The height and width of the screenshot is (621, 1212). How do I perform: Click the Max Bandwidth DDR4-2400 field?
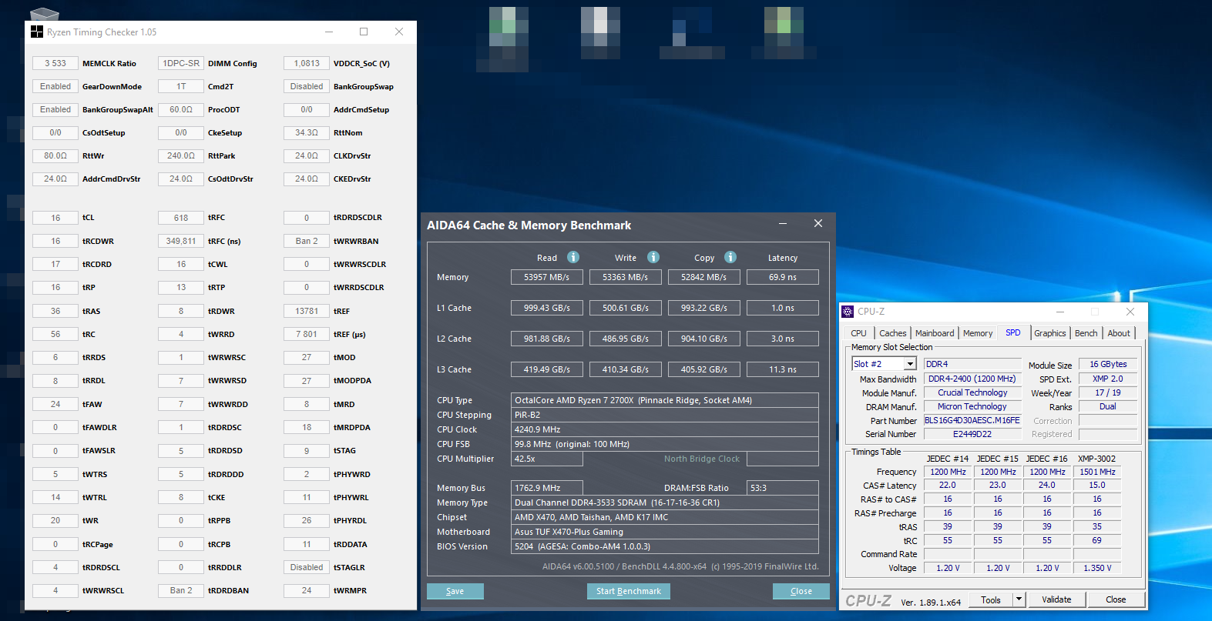tap(972, 379)
